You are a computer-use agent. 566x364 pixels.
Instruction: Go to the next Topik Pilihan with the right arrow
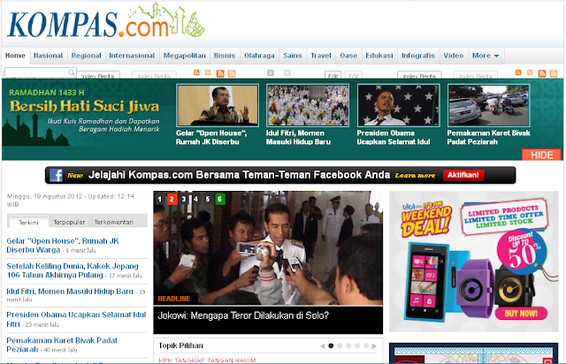click(374, 346)
